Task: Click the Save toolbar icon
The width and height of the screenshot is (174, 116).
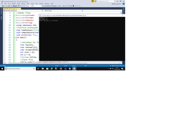Action: (14, 6)
